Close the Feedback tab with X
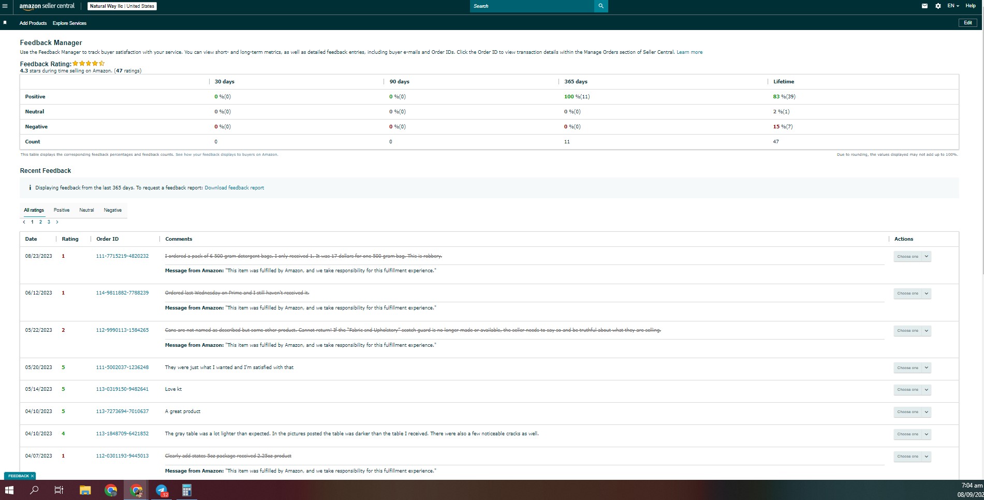Image resolution: width=984 pixels, height=500 pixels. (x=32, y=476)
